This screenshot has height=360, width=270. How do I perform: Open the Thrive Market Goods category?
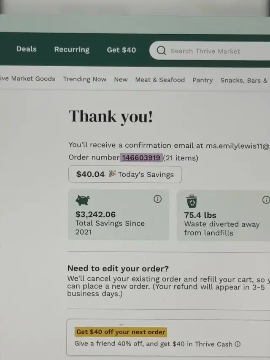tap(27, 78)
